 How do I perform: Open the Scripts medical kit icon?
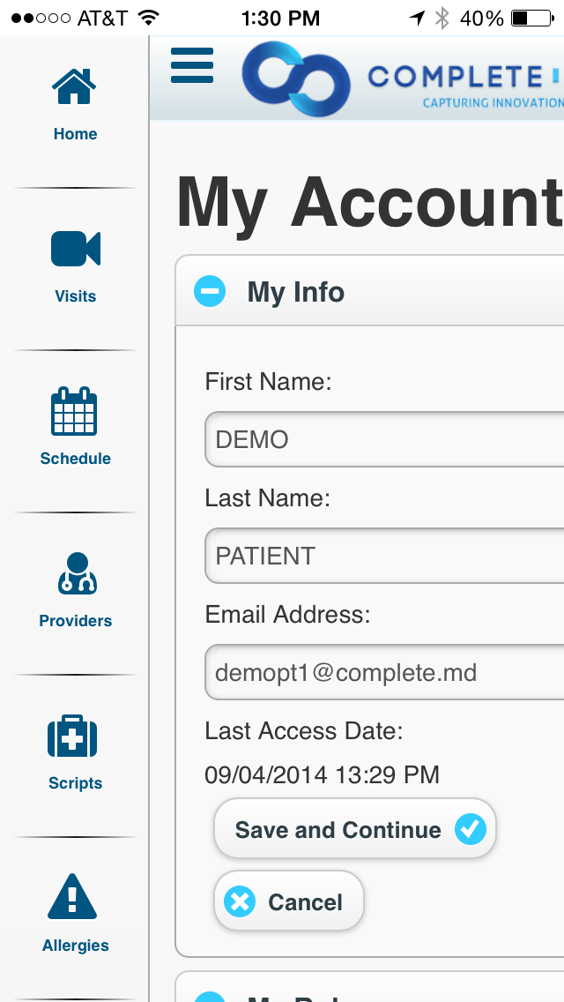coord(73,737)
